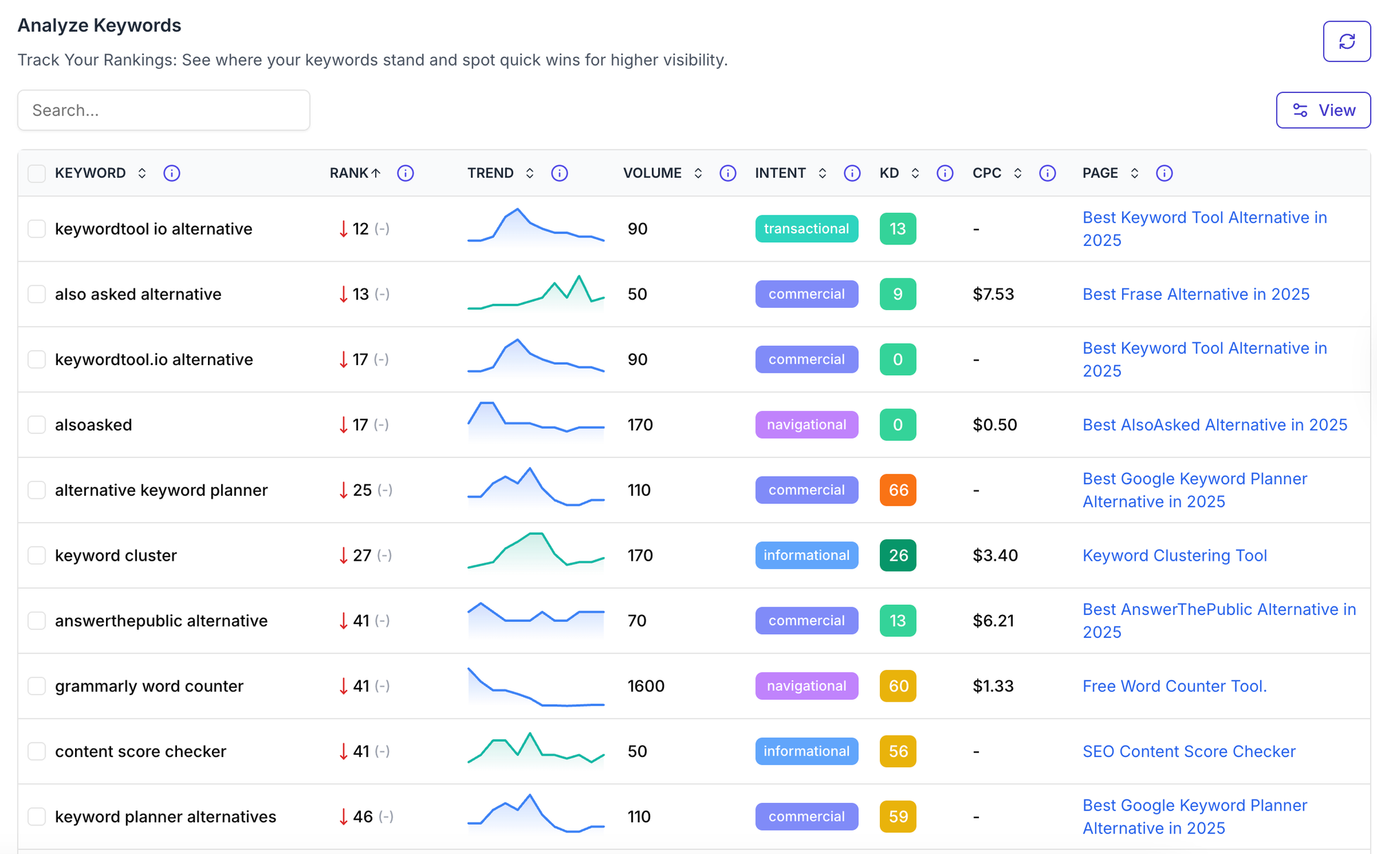1377x854 pixels.
Task: Open the CPC info icon
Action: pyautogui.click(x=1047, y=173)
